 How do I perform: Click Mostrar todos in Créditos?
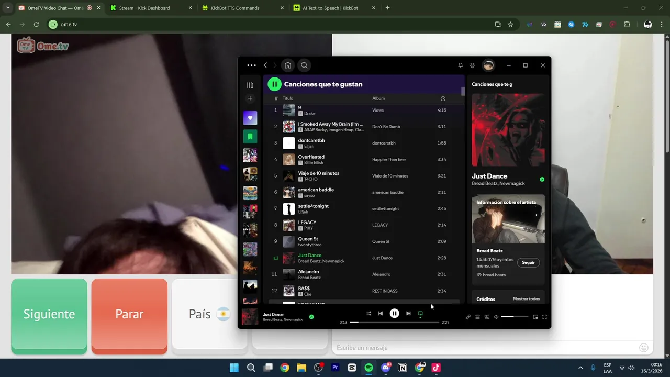point(526,299)
